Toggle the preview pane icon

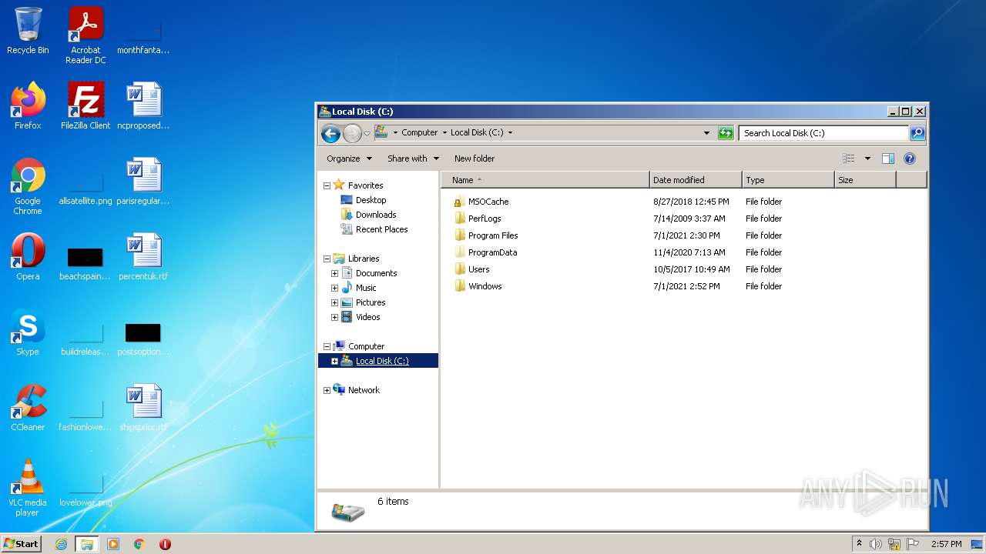click(888, 159)
